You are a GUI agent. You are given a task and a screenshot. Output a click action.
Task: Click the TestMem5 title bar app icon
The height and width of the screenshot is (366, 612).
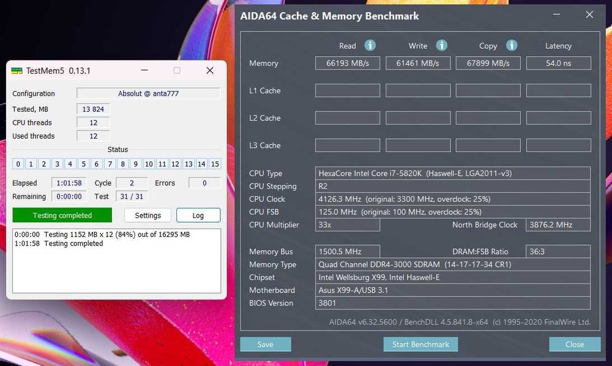(x=17, y=70)
